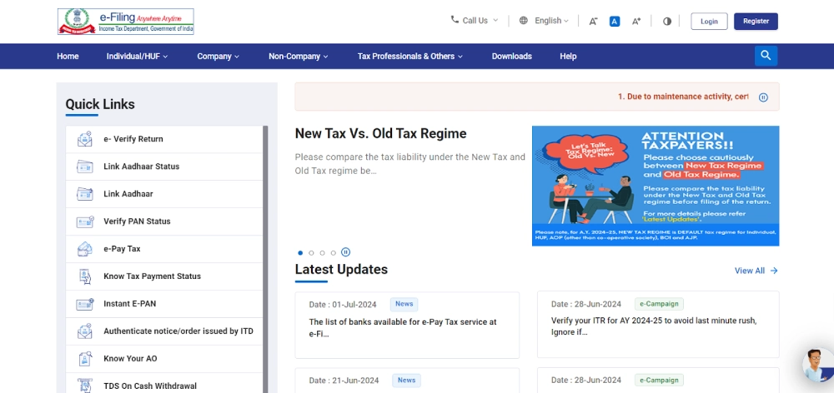Increase font size with A+ icon

click(x=636, y=22)
